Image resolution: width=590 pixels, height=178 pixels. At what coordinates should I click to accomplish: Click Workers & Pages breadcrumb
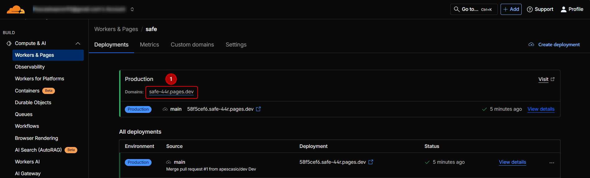point(116,29)
